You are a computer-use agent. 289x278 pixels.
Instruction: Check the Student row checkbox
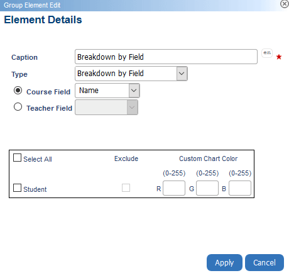pyautogui.click(x=17, y=188)
